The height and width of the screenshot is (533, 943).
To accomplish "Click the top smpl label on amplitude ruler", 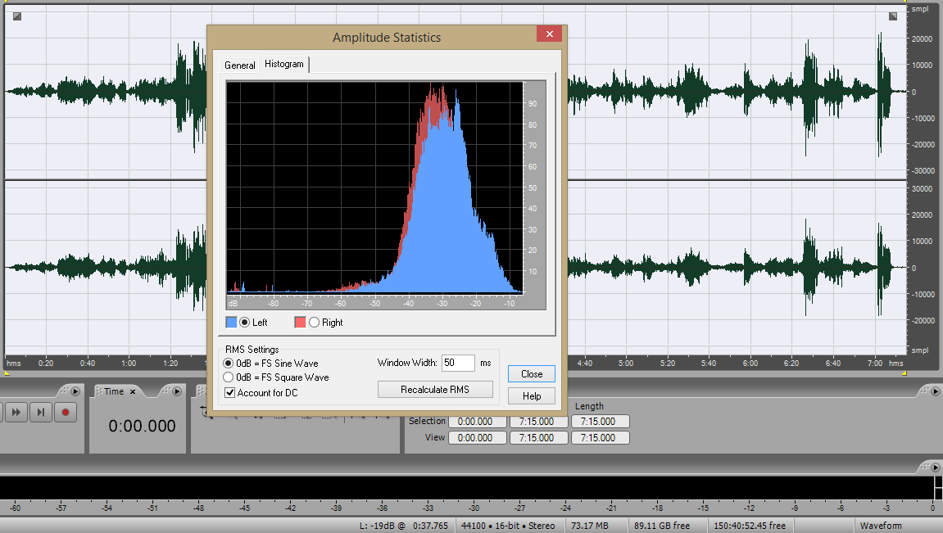I will [919, 9].
